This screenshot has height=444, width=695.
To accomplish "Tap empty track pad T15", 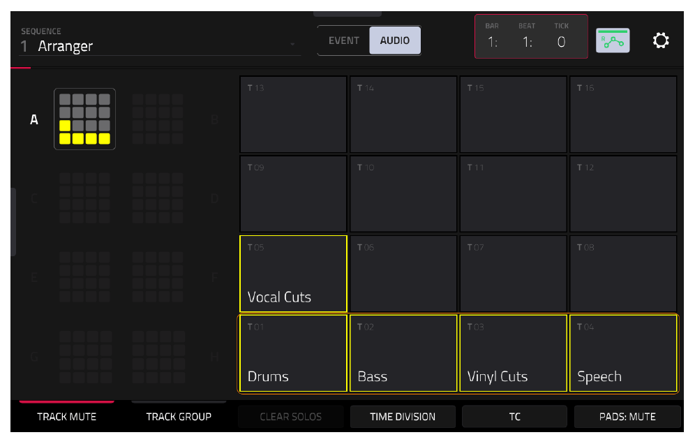I will 514,114.
